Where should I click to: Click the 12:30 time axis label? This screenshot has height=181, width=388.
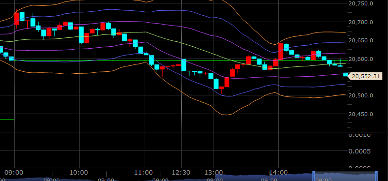pos(181,172)
